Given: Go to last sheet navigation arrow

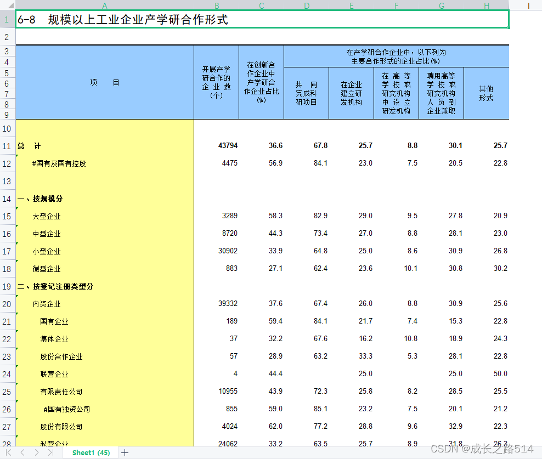Looking at the screenshot, I should [51, 452].
